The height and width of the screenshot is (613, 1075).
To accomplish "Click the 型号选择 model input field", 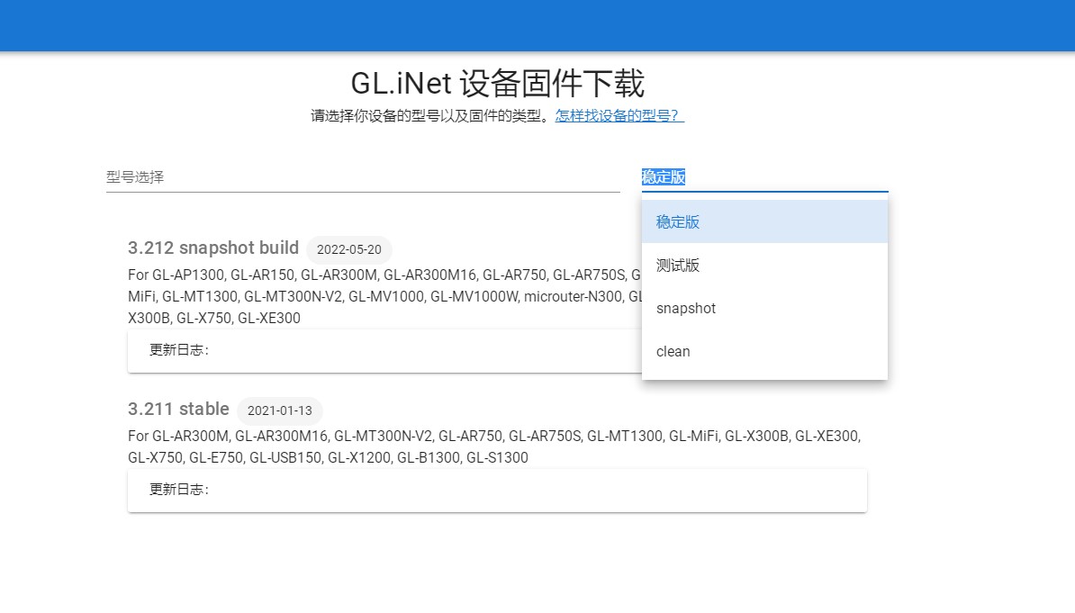I will point(362,177).
